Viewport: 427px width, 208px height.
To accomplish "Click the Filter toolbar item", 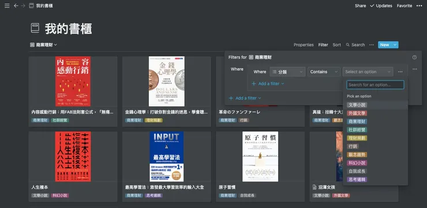I will [323, 45].
